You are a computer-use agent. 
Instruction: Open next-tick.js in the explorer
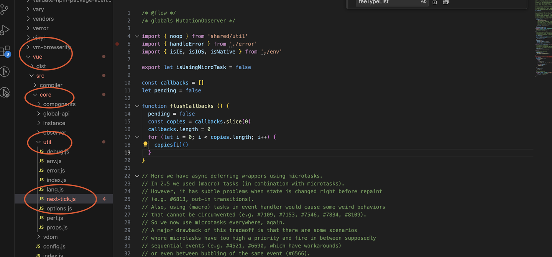pyautogui.click(x=61, y=199)
